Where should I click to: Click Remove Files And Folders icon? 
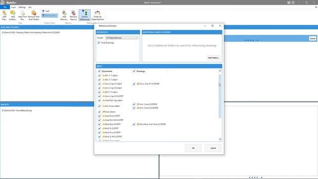34,13
